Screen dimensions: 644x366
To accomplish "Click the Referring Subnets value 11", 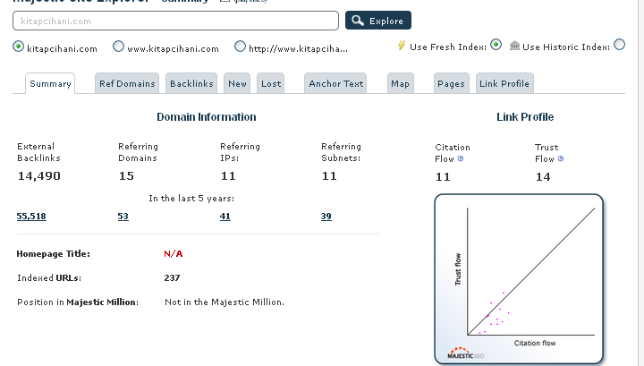I will [x=329, y=175].
